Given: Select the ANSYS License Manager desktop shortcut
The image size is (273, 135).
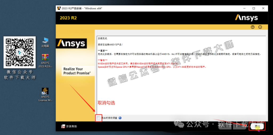Looking at the screenshot, I should coord(45,95).
